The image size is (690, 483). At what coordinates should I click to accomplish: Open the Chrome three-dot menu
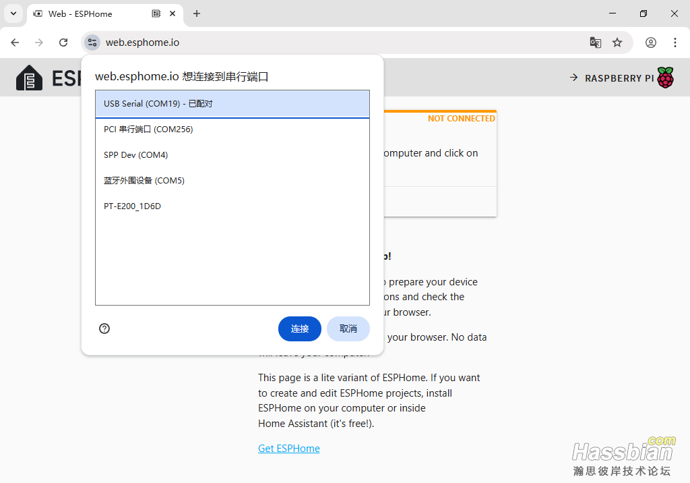pyautogui.click(x=675, y=42)
